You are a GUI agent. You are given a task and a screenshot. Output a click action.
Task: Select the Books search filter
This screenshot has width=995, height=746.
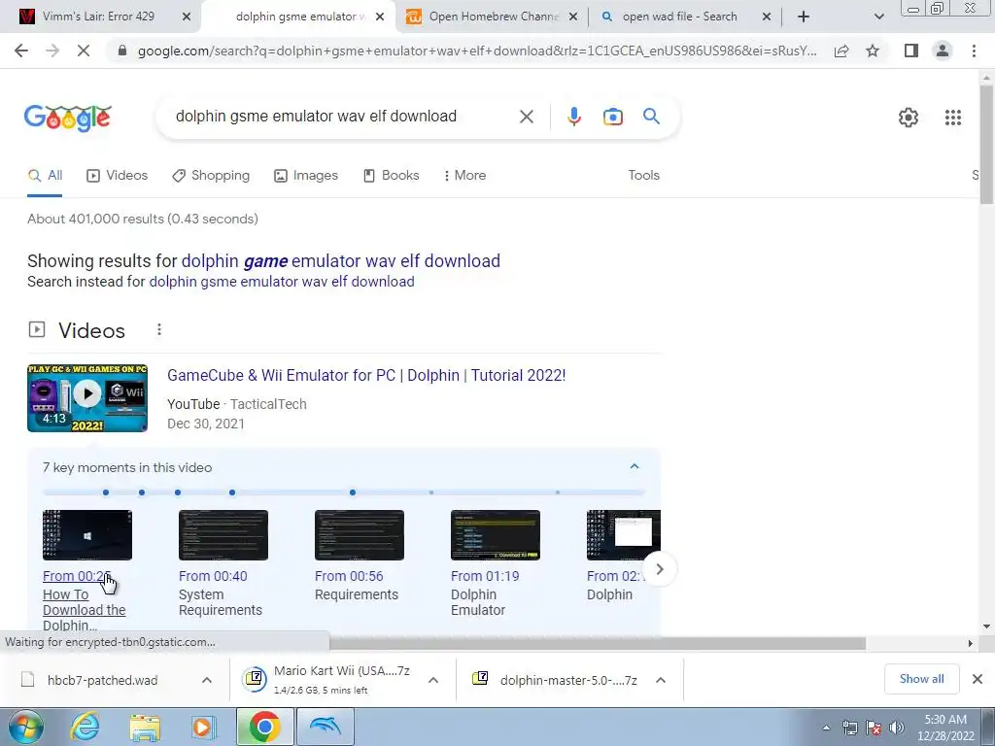(391, 176)
